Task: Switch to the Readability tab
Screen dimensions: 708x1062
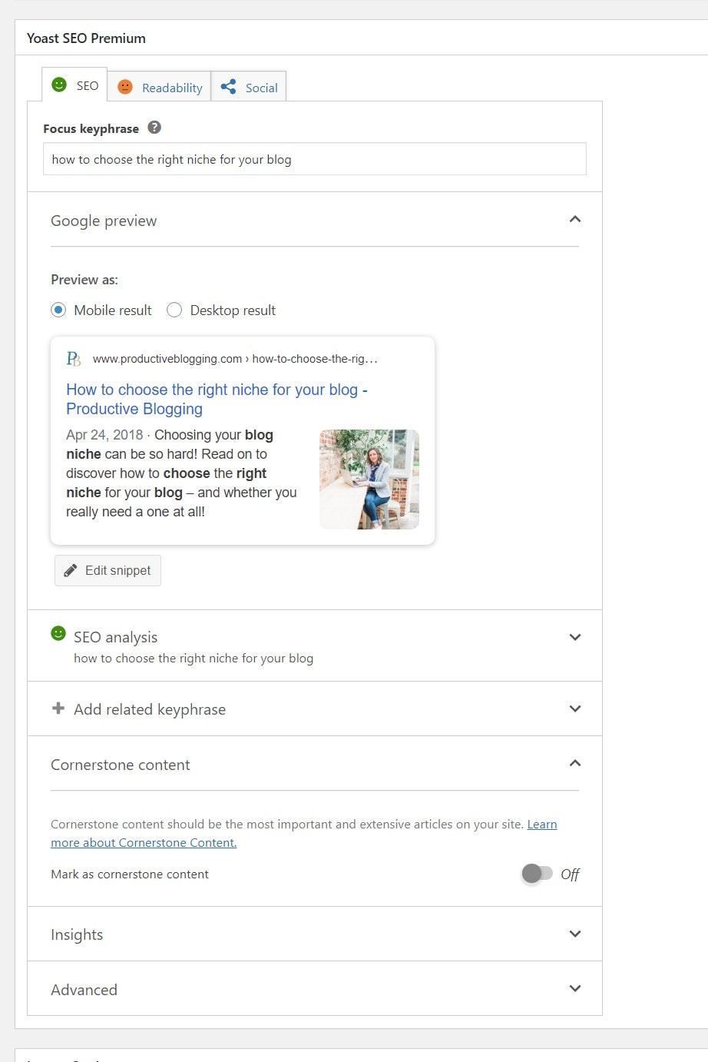Action: [159, 88]
